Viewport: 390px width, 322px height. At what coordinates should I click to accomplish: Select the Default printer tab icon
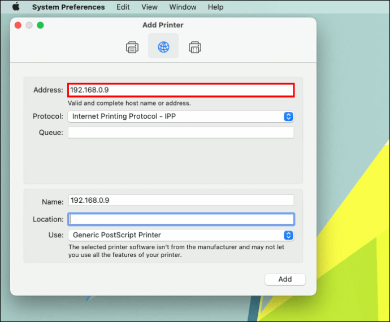tap(132, 47)
